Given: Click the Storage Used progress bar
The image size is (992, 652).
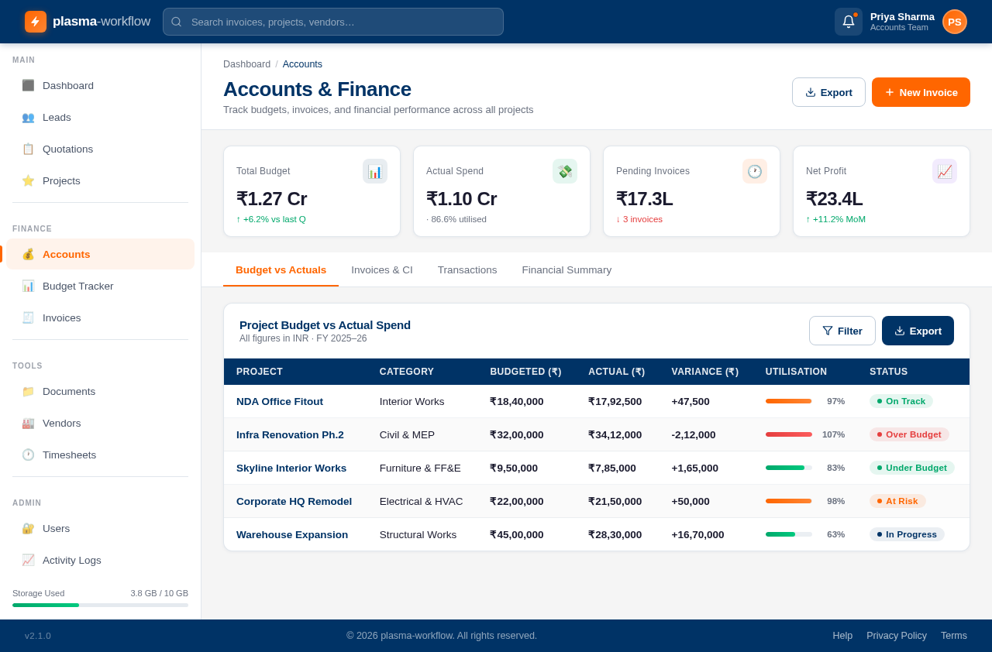Looking at the screenshot, I should (100, 605).
